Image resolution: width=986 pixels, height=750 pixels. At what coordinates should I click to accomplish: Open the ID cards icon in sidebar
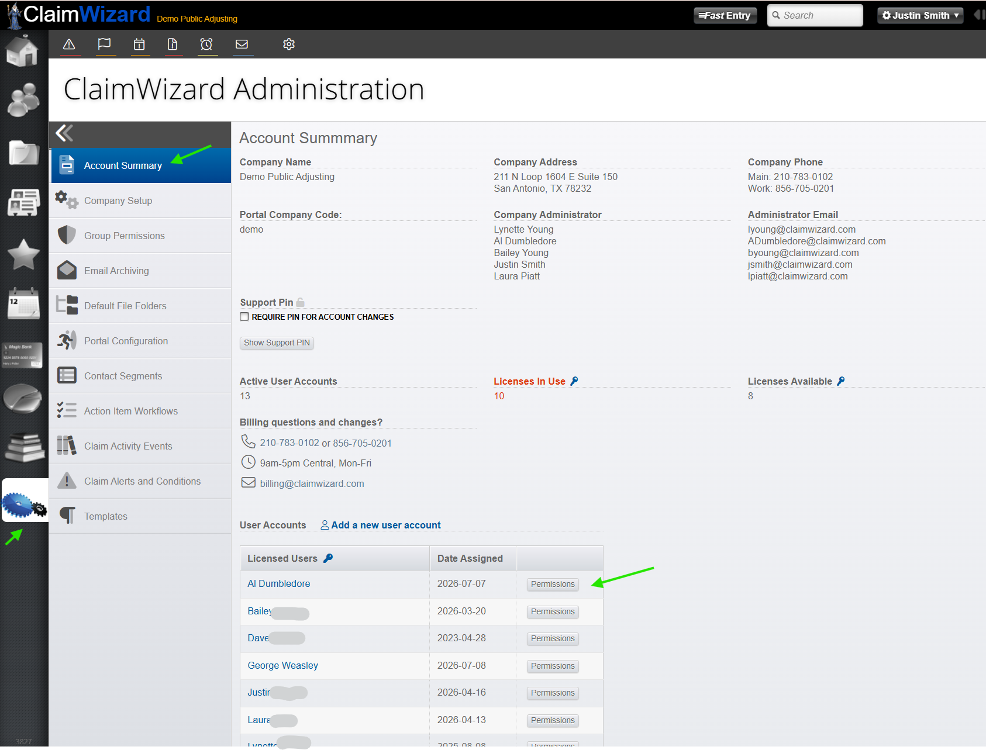coord(23,202)
